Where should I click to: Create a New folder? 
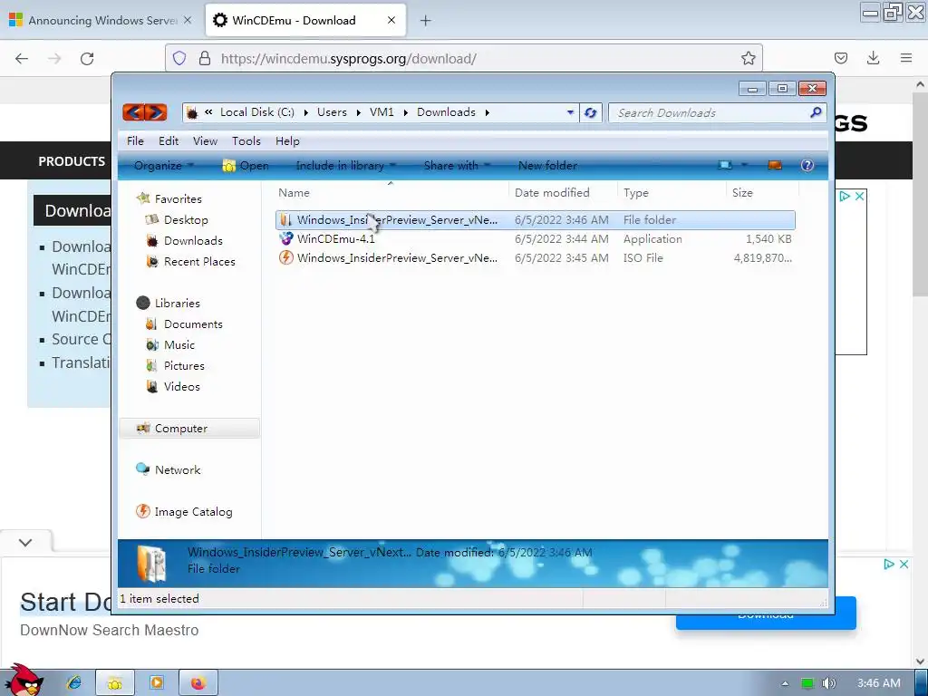click(x=547, y=166)
